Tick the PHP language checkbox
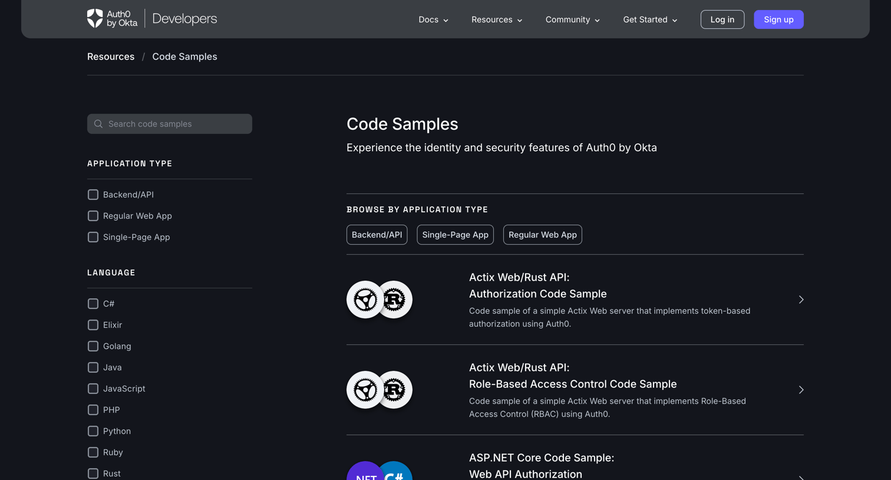The height and width of the screenshot is (480, 891). click(93, 410)
